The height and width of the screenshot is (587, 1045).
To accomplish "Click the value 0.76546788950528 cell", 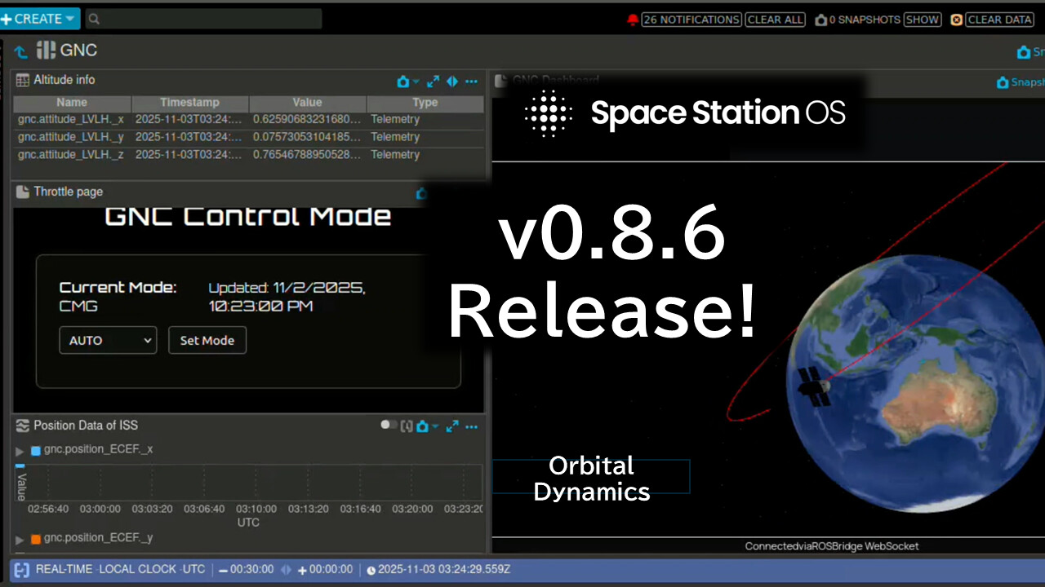I will [x=307, y=155].
